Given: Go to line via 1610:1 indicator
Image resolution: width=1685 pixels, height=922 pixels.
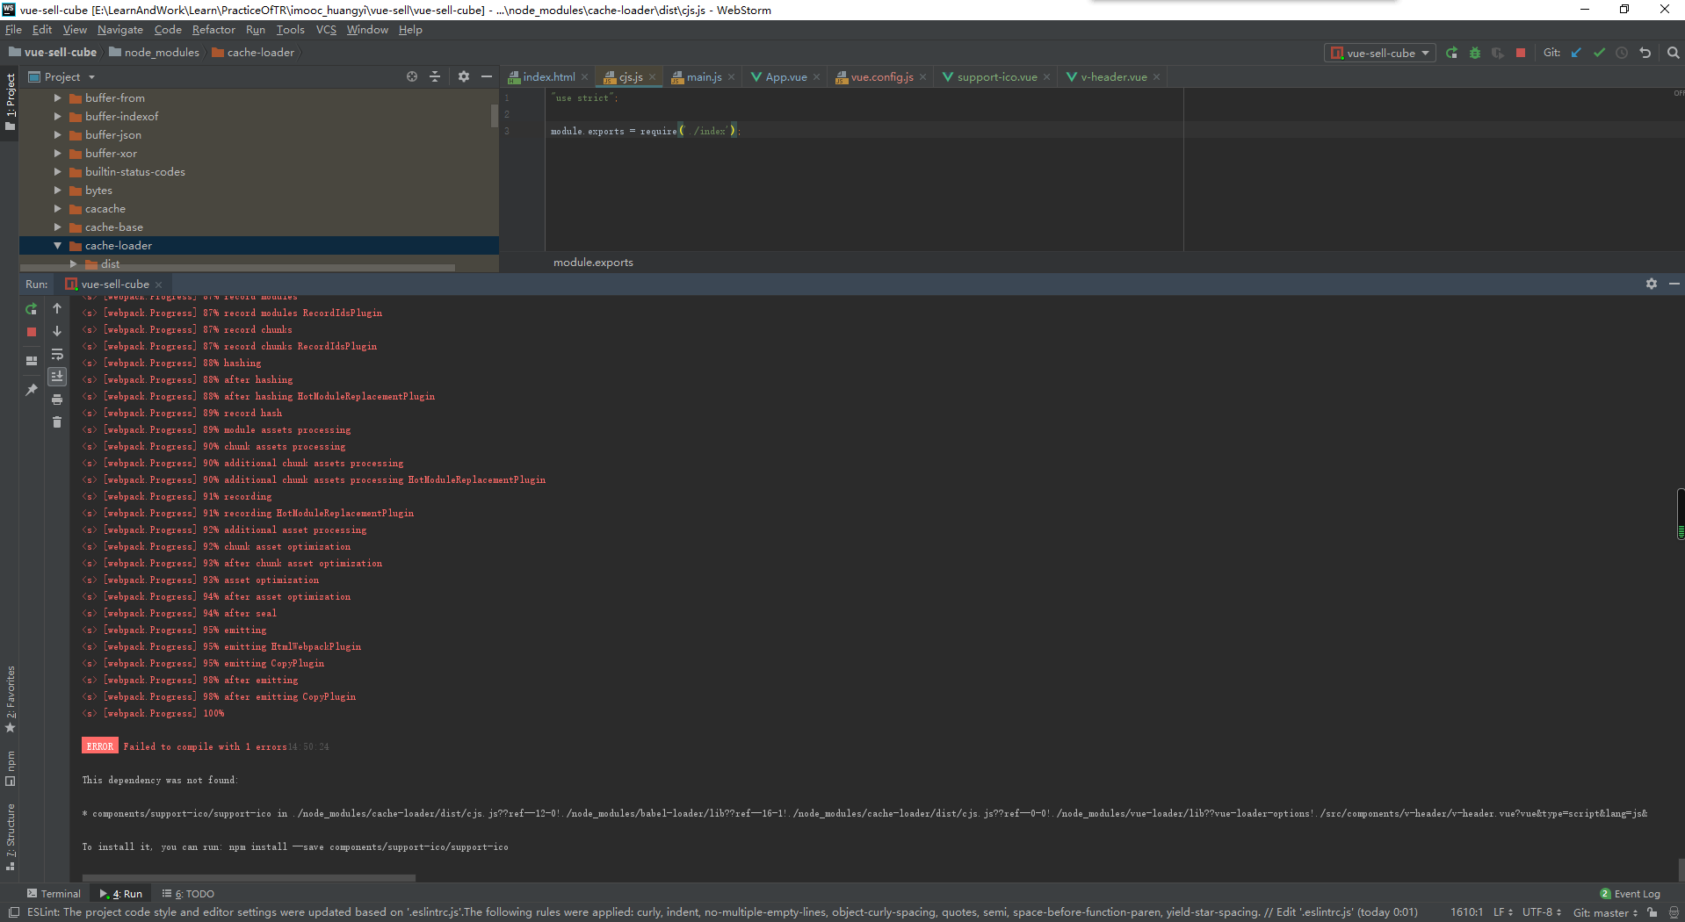Looking at the screenshot, I should point(1466,912).
